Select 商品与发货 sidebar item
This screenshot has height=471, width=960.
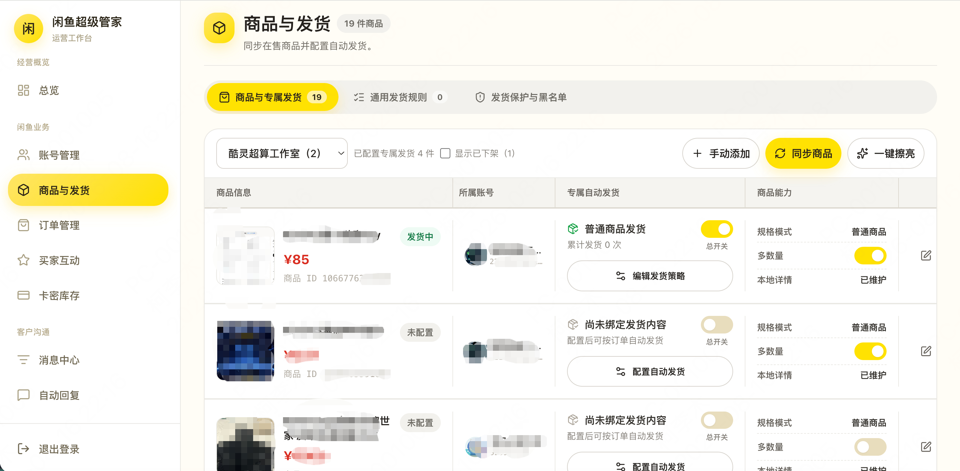click(88, 190)
